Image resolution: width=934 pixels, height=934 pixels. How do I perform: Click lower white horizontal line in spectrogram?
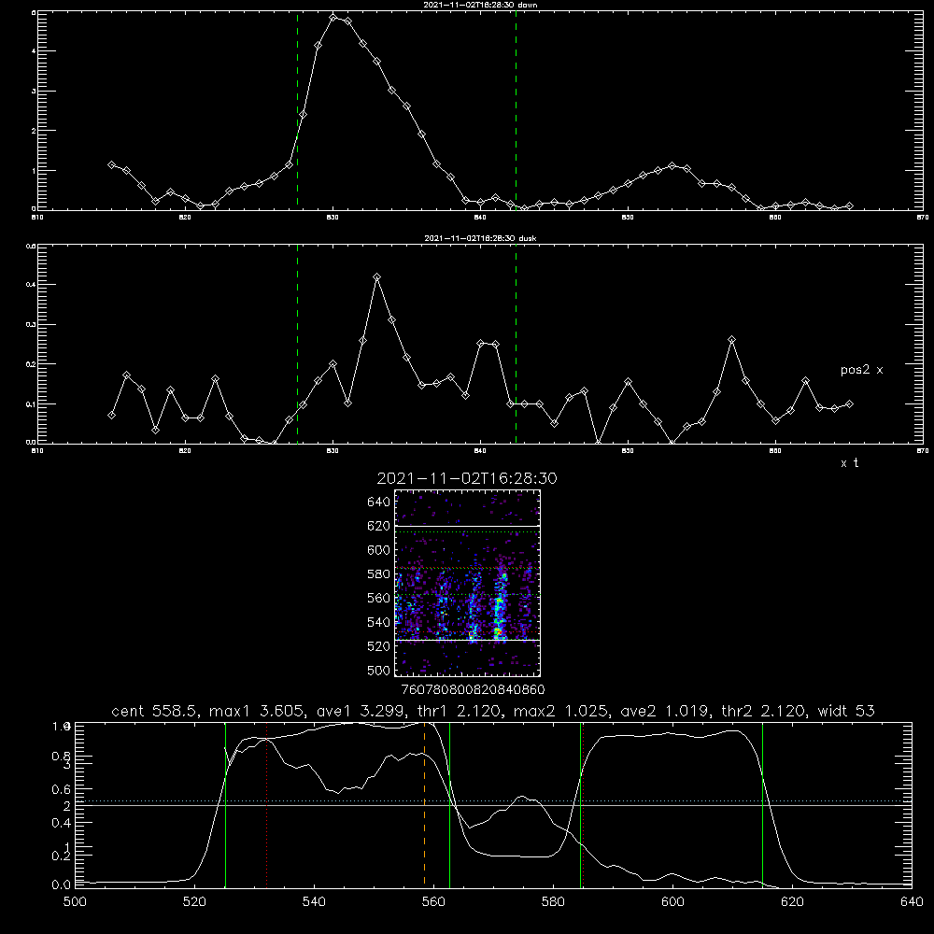pos(467,641)
